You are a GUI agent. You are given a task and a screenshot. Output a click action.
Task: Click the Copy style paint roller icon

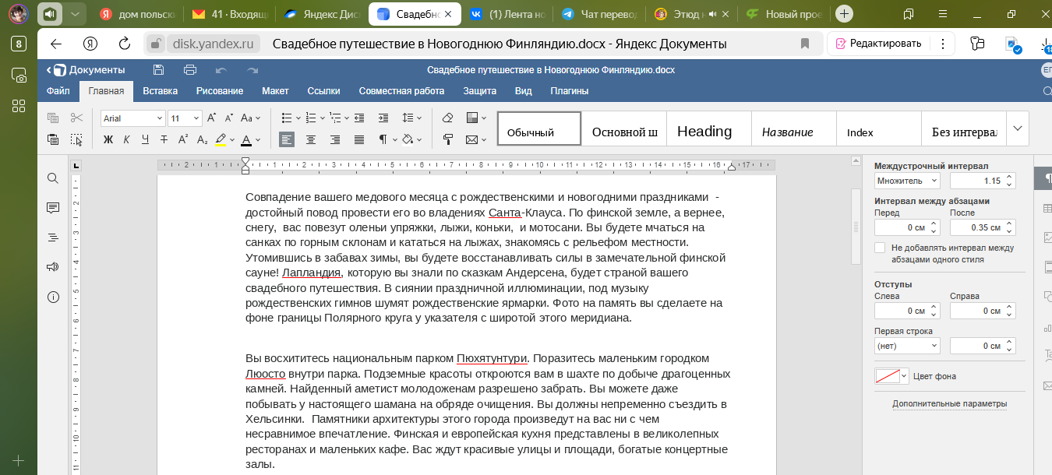pyautogui.click(x=447, y=140)
